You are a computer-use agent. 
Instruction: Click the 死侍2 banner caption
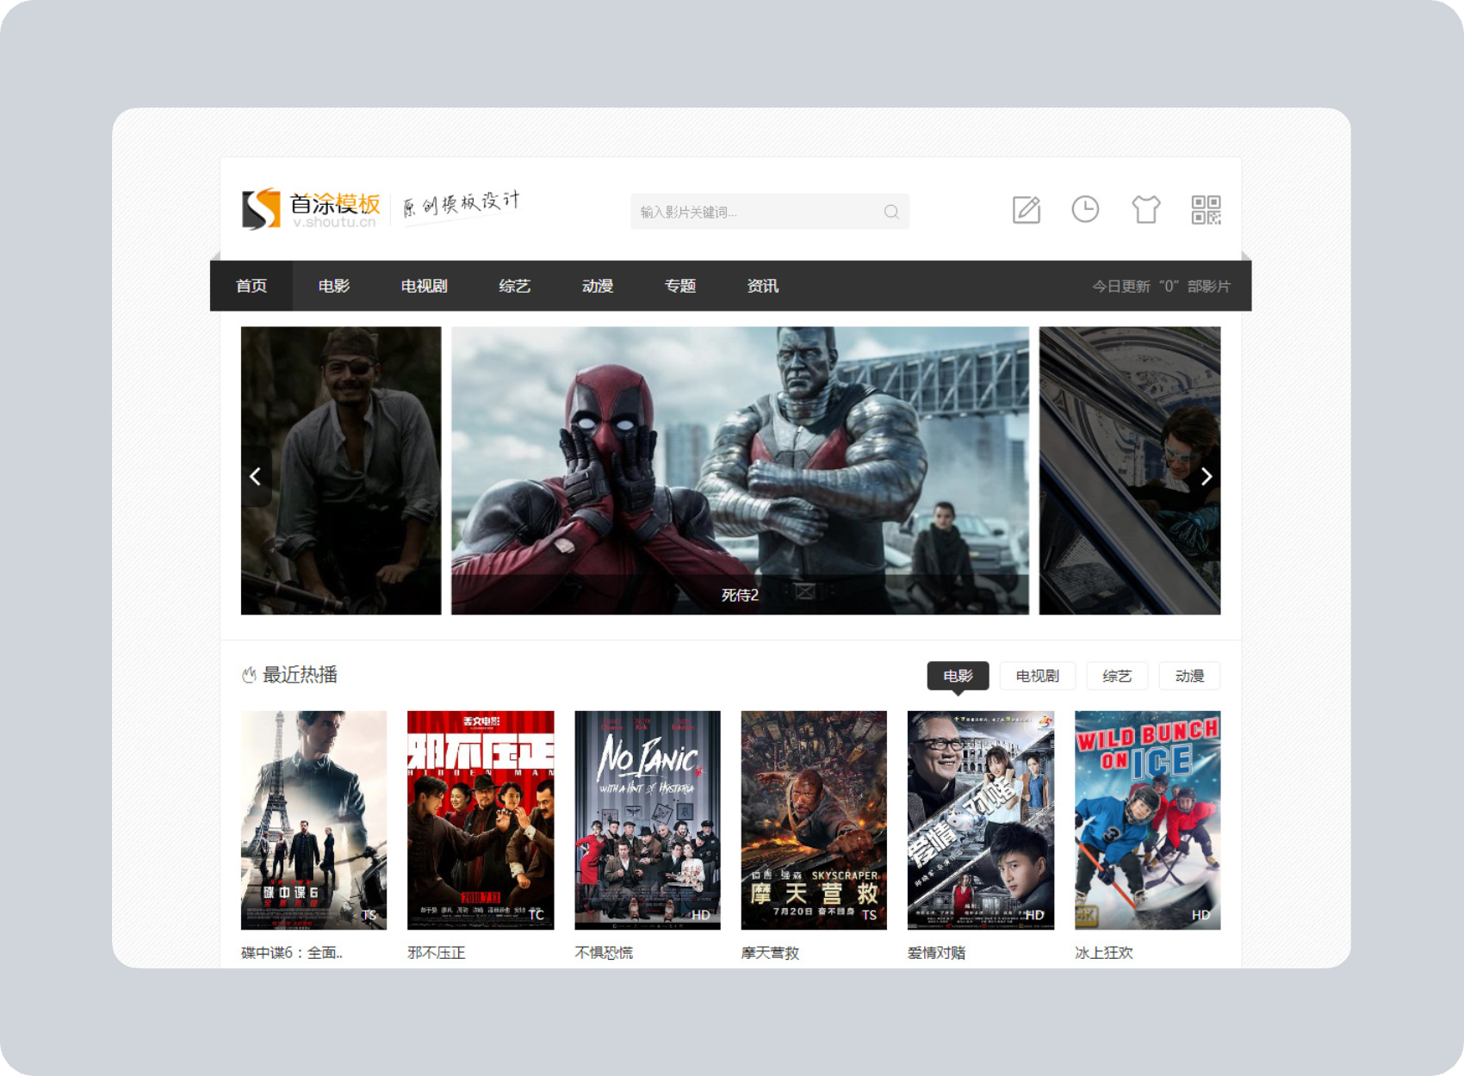pyautogui.click(x=740, y=595)
